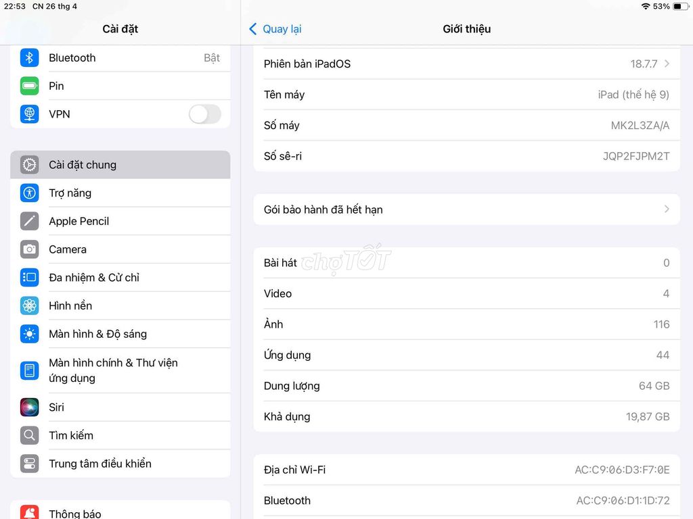
Task: Open Hình nền settings label
Action: pyautogui.click(x=70, y=306)
